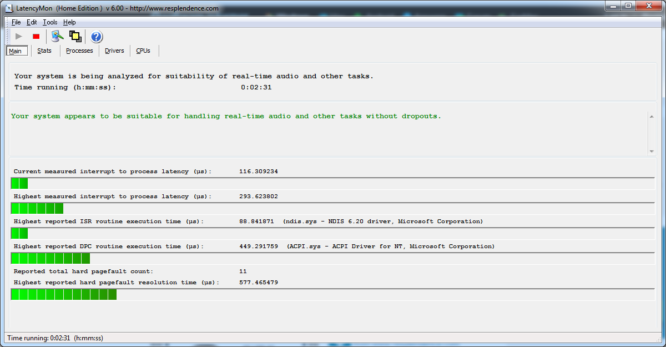This screenshot has width=666, height=347.
Task: Click the hard pagefault resolution time bar
Action: coord(332,295)
